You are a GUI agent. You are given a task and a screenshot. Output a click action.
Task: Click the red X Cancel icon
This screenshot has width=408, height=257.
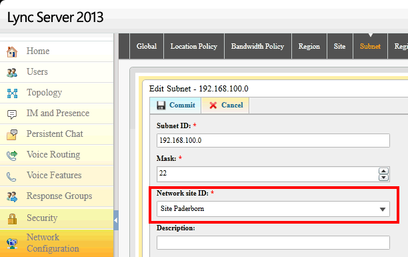(213, 105)
